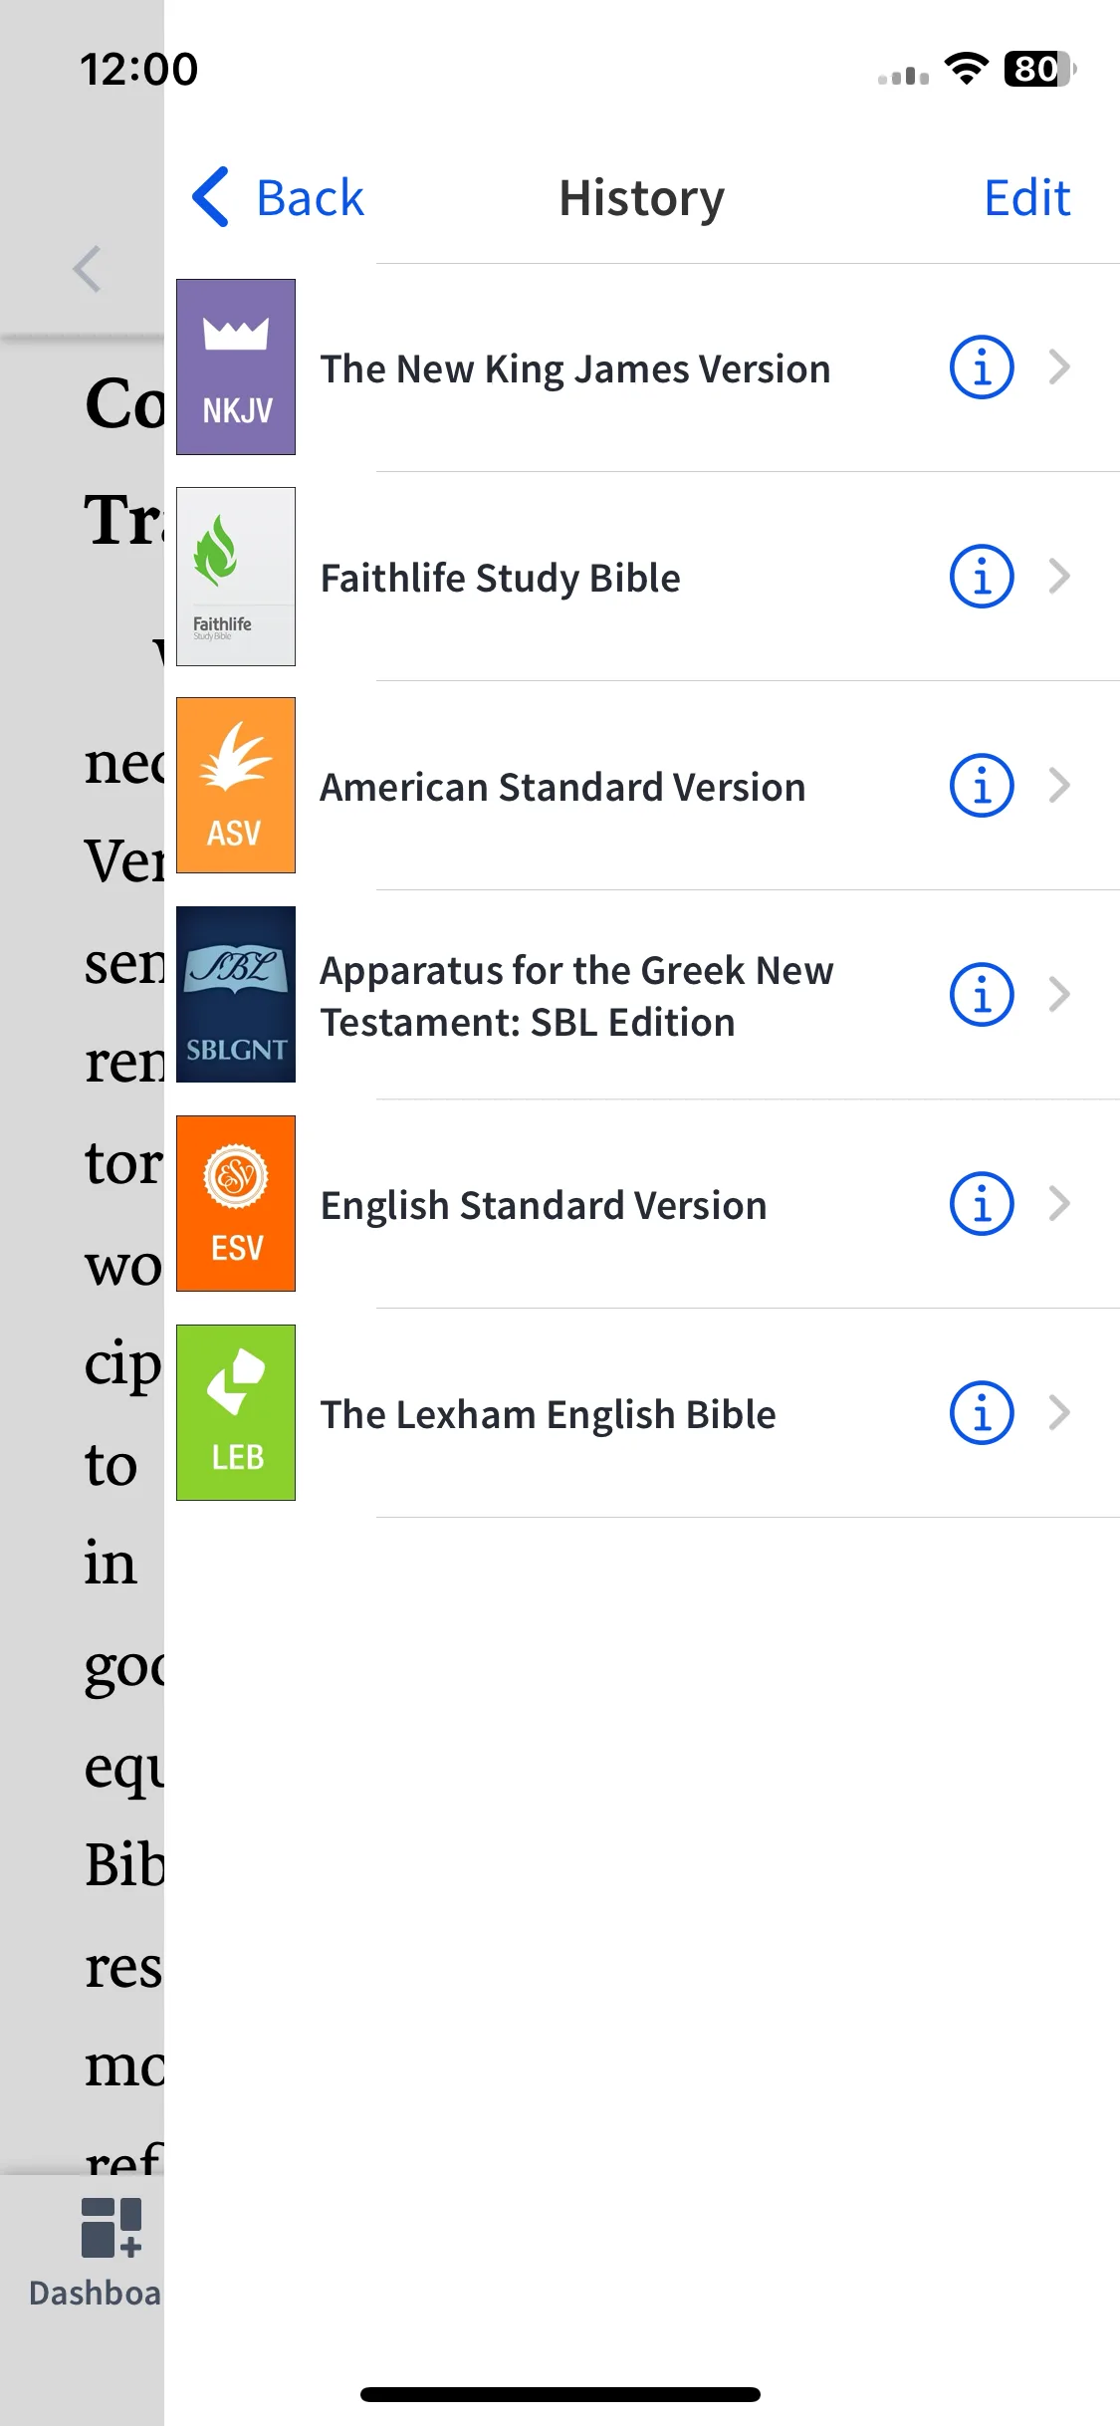Screen dimensions: 1120x2426
Task: Tap the gray back arrow behind the panel
Action: (88, 269)
